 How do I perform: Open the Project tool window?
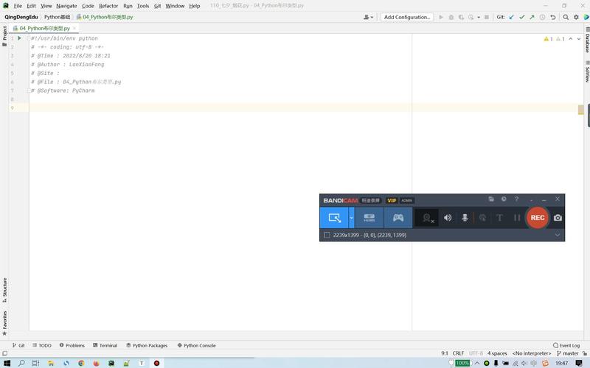(4, 36)
